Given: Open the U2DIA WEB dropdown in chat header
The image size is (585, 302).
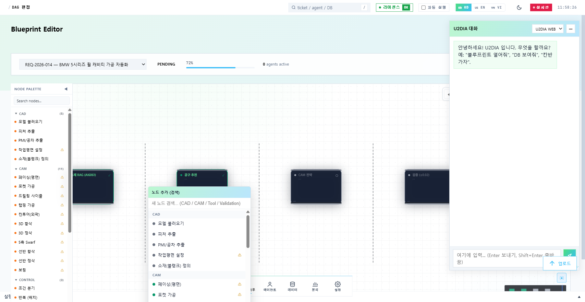Looking at the screenshot, I should (x=547, y=29).
